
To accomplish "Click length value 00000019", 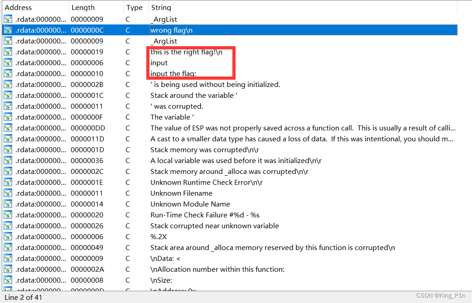I will [x=87, y=52].
